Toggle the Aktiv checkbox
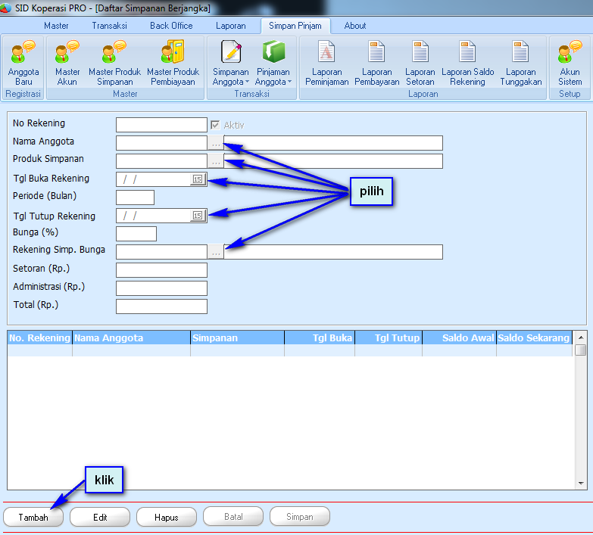 pyautogui.click(x=215, y=125)
